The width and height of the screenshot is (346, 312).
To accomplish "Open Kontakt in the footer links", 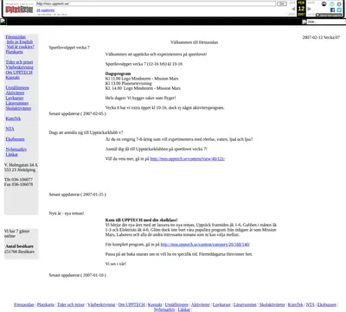I will point(155,304).
